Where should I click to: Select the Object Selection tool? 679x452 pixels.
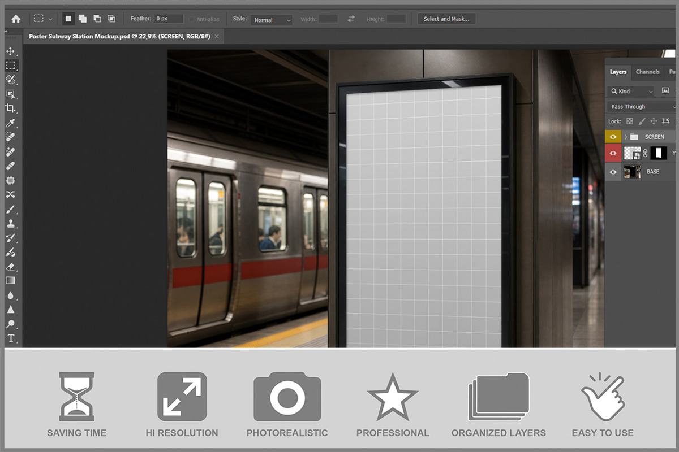coord(10,94)
